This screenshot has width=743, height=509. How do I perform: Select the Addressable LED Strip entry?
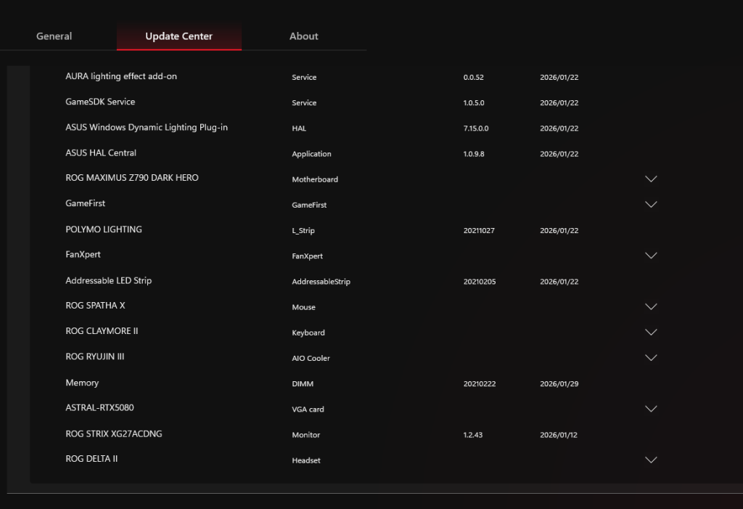[109, 280]
